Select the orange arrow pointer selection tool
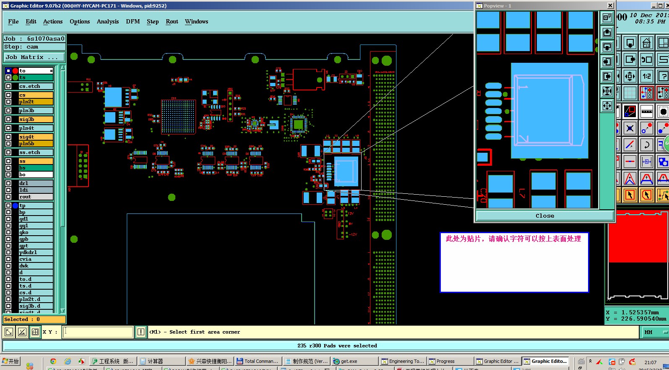 (x=630, y=195)
